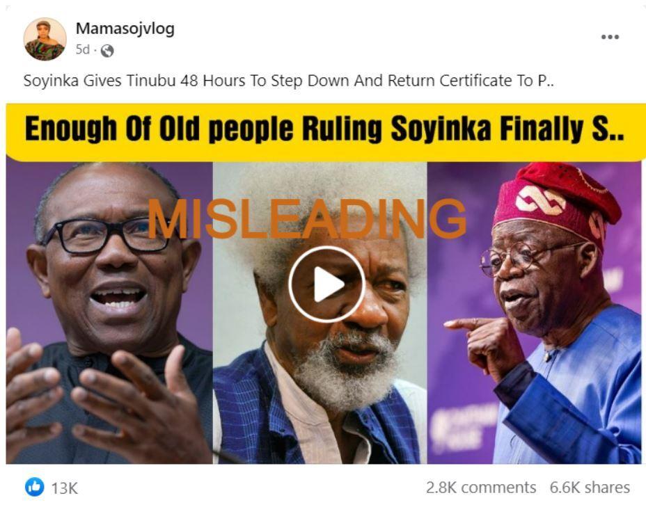Image resolution: width=646 pixels, height=507 pixels.
Task: Click the Mamasojvlog page name
Action: [x=125, y=29]
